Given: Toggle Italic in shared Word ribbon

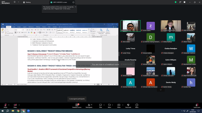Looking at the screenshot, I should pos(17,33).
